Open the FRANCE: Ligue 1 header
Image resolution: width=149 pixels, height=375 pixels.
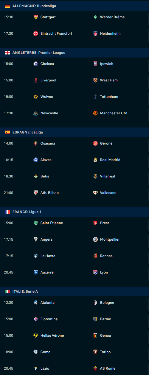[74, 212]
